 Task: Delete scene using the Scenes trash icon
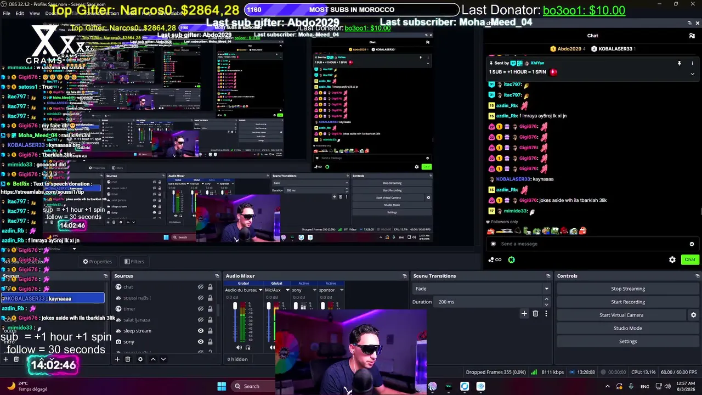pos(16,359)
